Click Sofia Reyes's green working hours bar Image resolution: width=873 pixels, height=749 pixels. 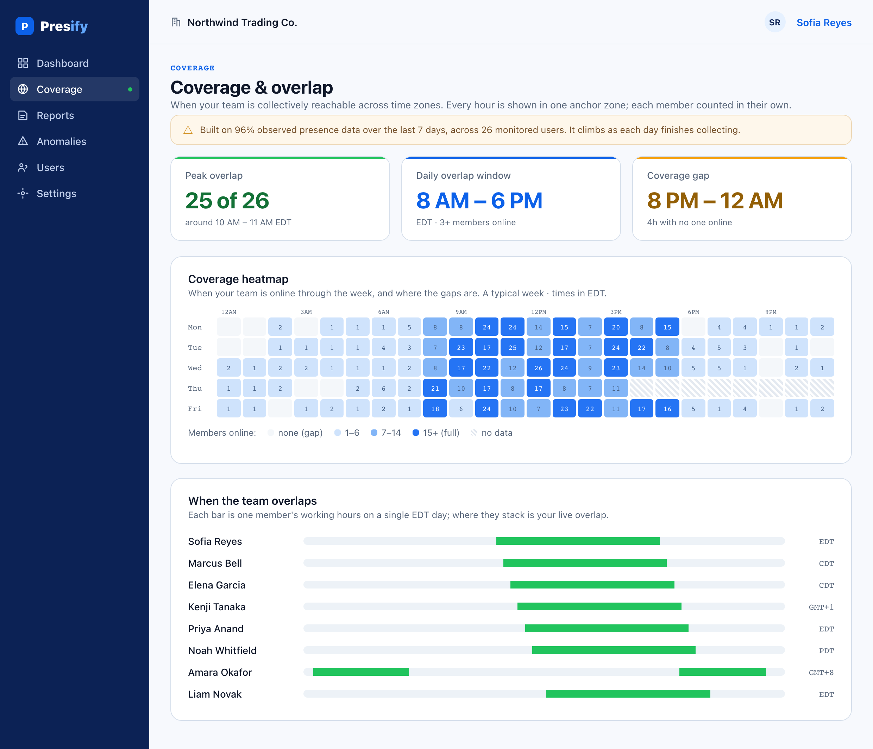point(578,541)
